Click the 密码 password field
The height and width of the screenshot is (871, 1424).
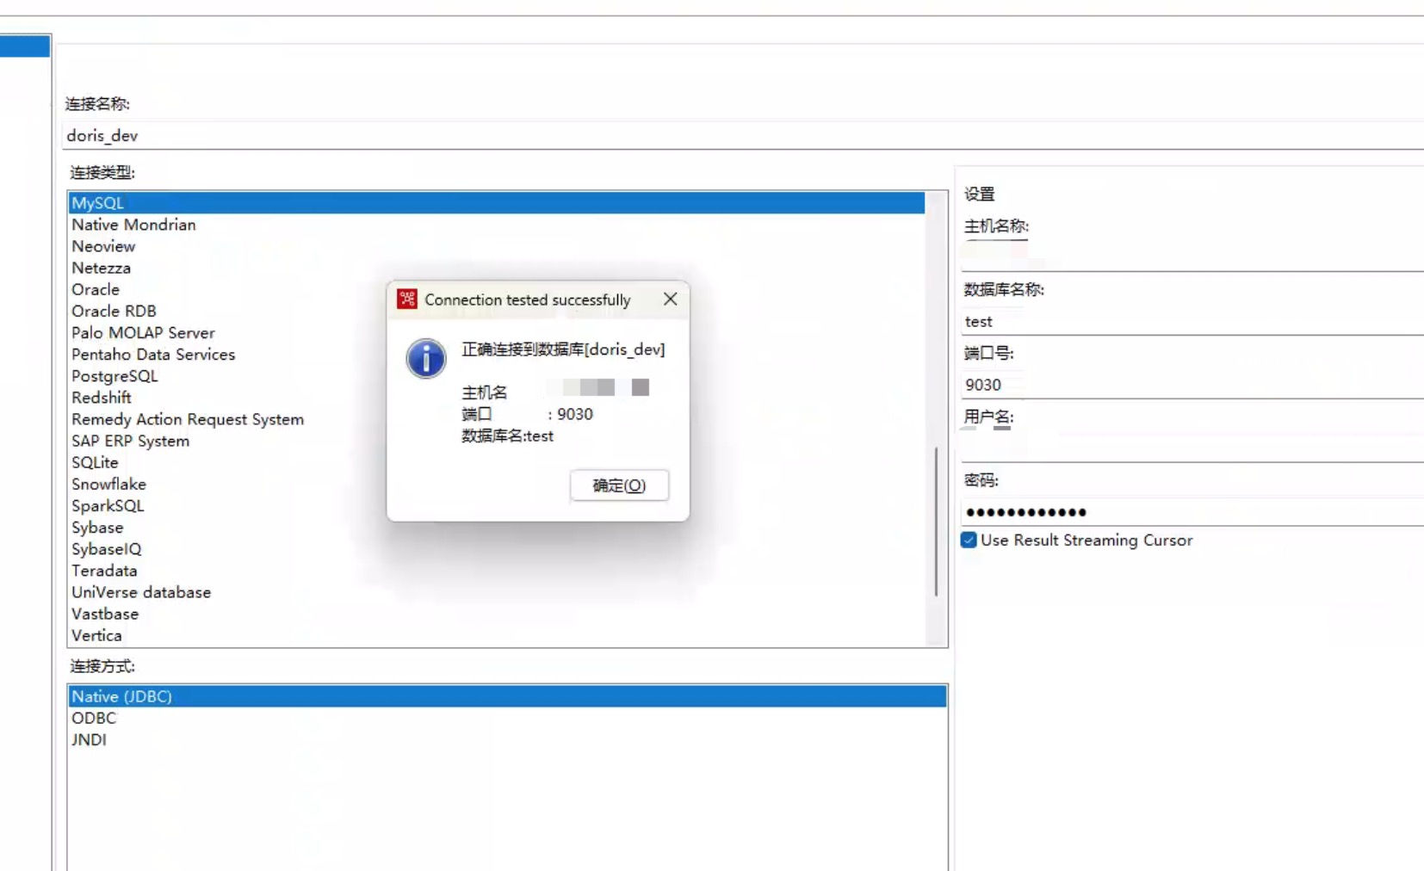pos(1192,513)
